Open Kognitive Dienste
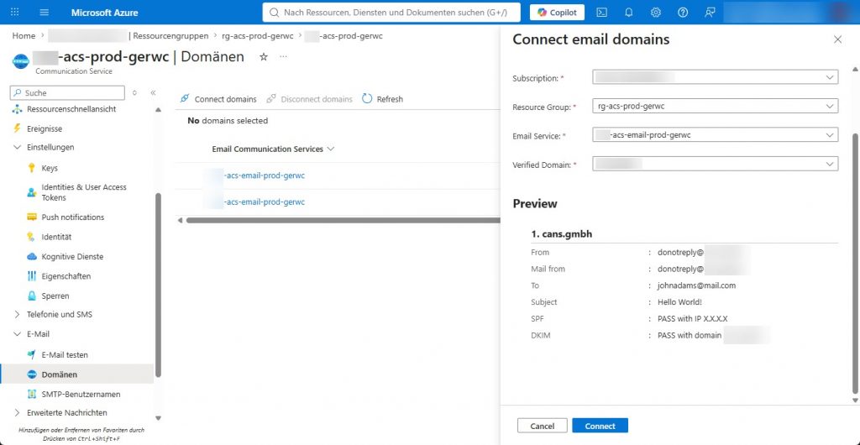 [72, 256]
